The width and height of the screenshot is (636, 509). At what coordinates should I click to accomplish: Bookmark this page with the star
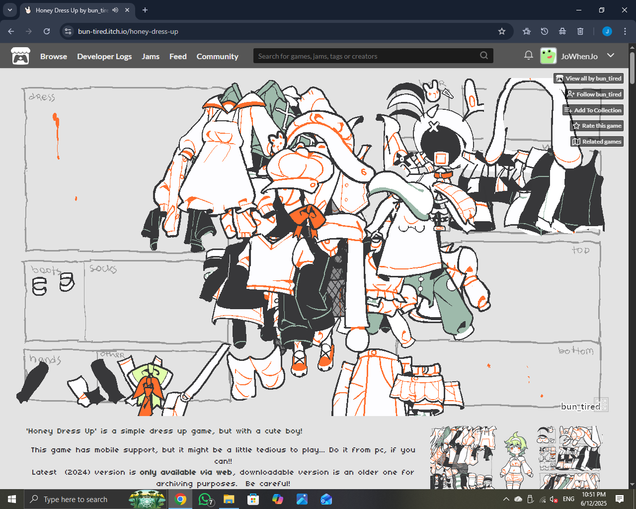pos(502,31)
